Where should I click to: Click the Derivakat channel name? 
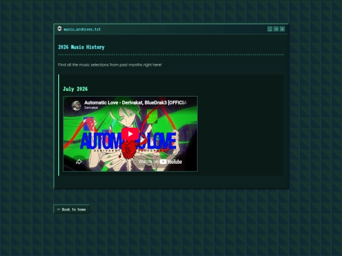click(91, 107)
